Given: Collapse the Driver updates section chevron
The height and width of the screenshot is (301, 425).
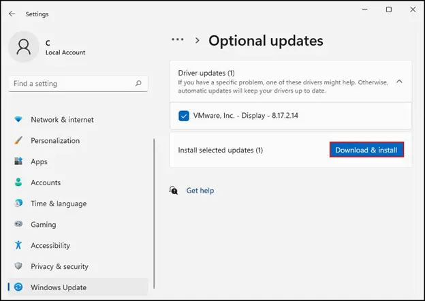Looking at the screenshot, I should pos(399,81).
